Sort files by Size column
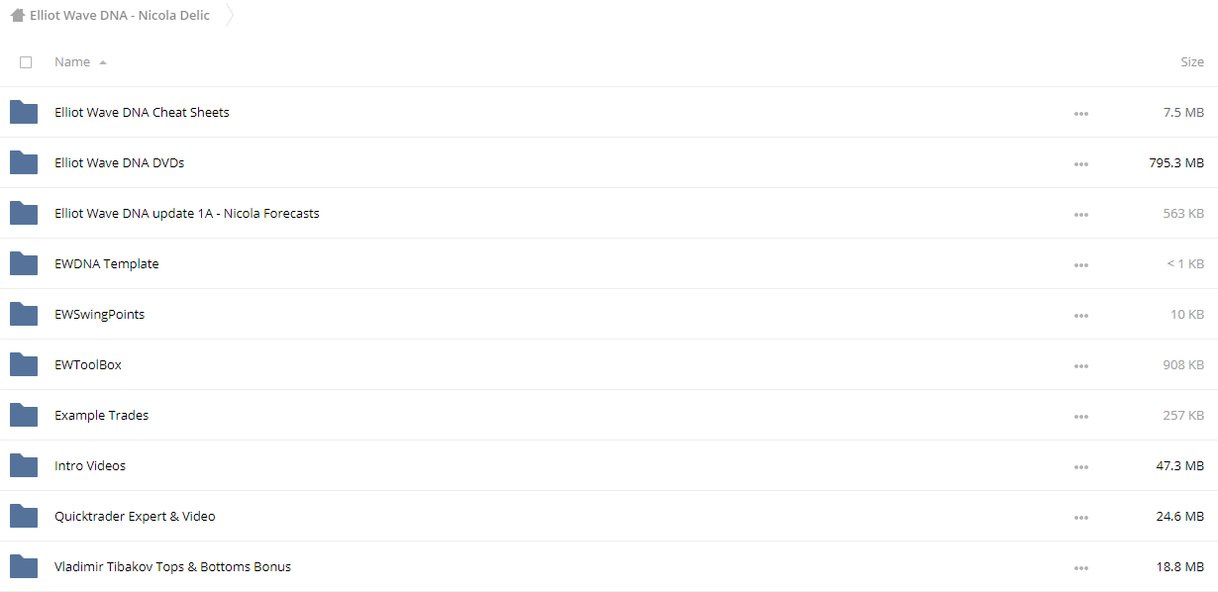 click(1191, 61)
